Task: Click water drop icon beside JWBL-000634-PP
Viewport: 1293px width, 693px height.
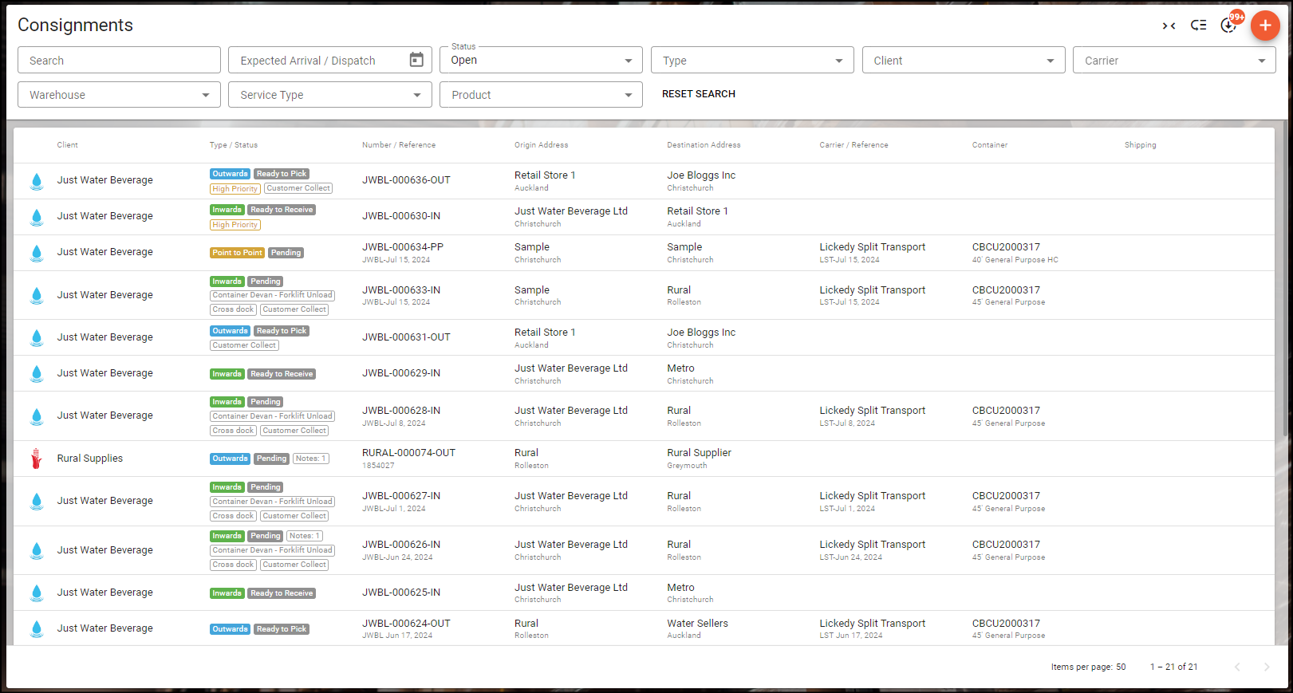Action: click(37, 253)
